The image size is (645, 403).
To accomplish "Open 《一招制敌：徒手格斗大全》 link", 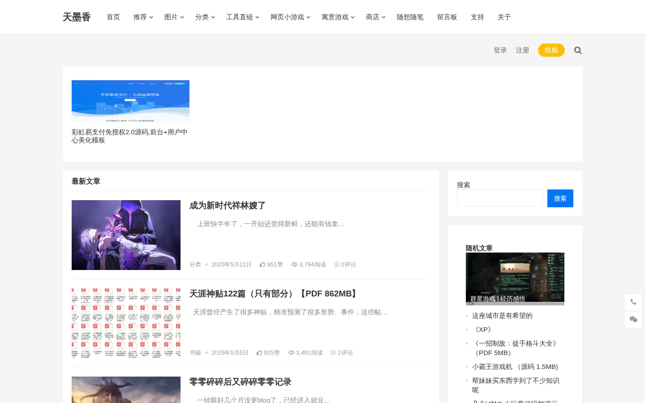I will coord(516,348).
